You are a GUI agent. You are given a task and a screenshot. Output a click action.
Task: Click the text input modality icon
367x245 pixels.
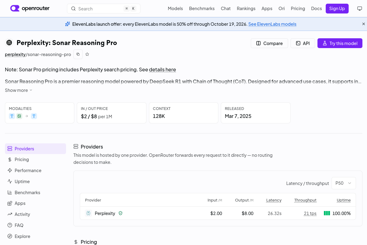pyautogui.click(x=12, y=116)
